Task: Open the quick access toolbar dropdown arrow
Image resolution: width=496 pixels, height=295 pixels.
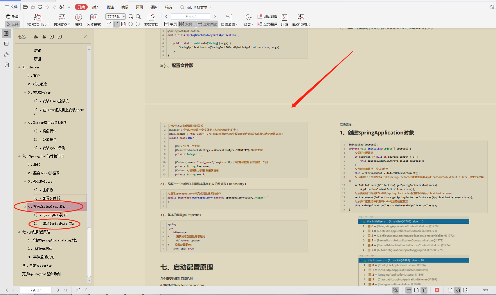Action: [69, 7]
